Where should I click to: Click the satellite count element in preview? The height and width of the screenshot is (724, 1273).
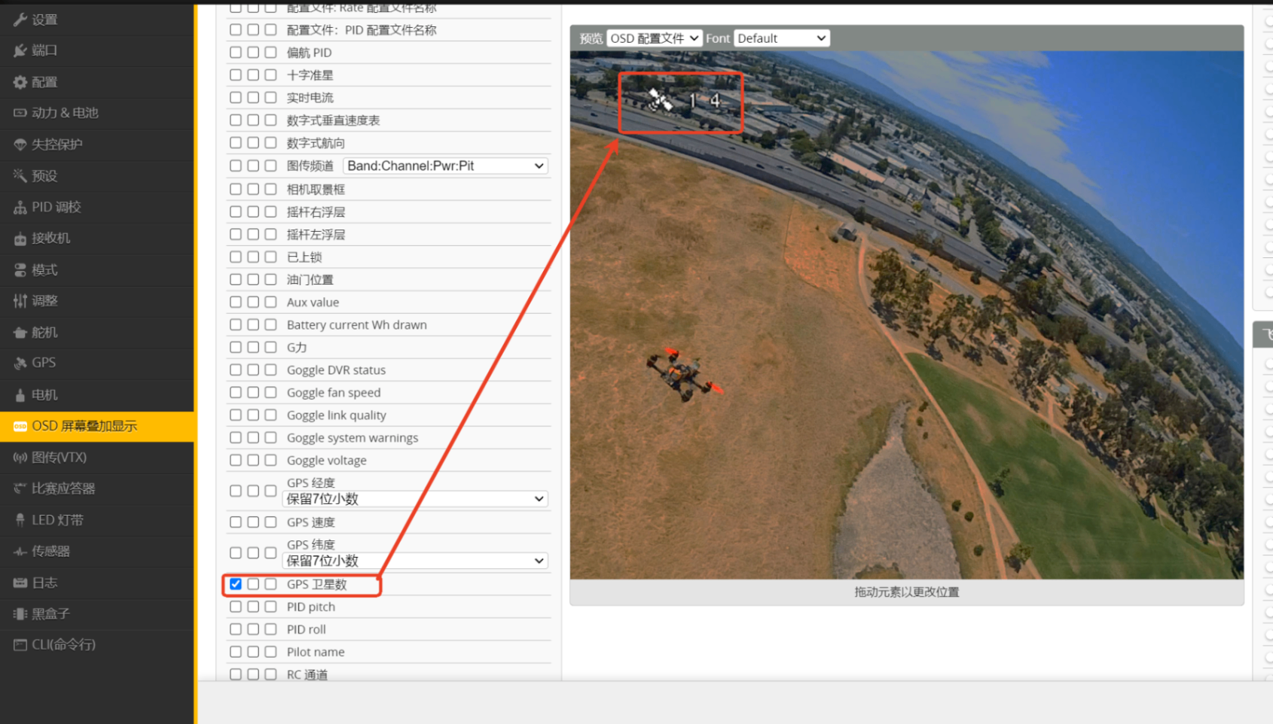[x=683, y=101]
